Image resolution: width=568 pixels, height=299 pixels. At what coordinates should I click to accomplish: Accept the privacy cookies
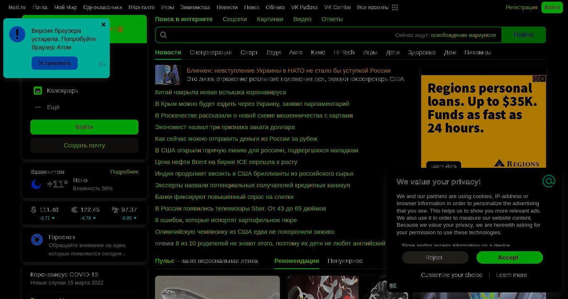point(510,257)
